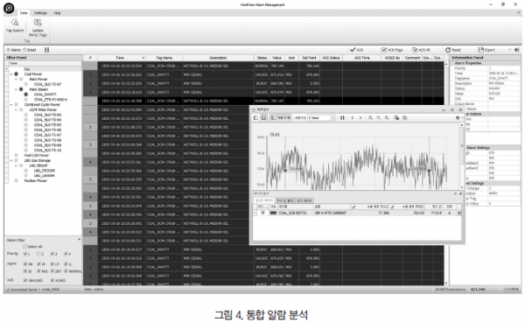Sort by ACK Time column header
525x323 pixels.
(x=362, y=58)
